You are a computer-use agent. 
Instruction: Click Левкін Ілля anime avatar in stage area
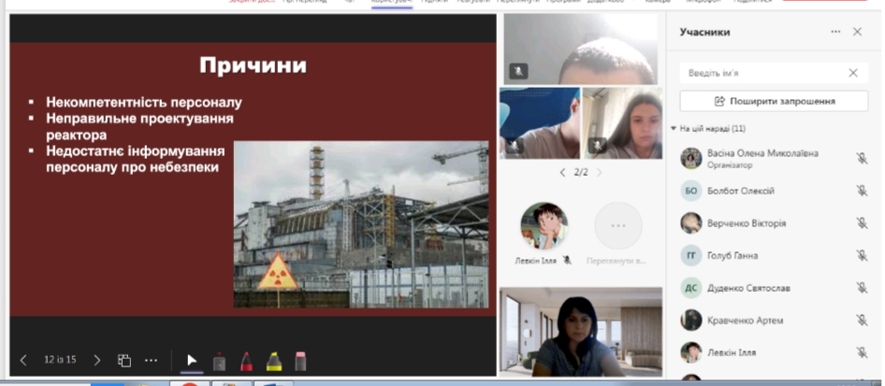[544, 226]
